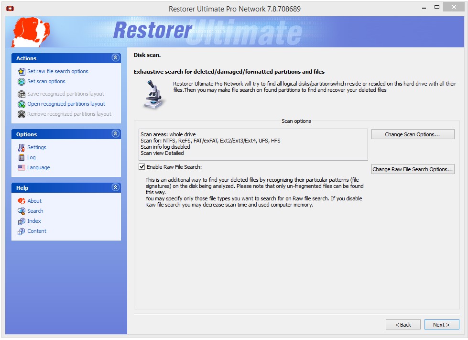The height and width of the screenshot is (340, 468).
Task: Click the 'Scan options' group label
Action: coord(296,121)
